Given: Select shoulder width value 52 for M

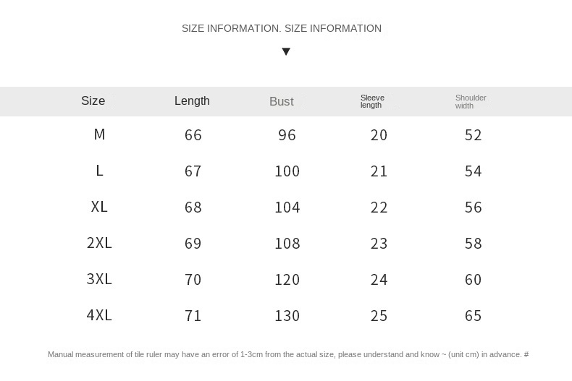Looking at the screenshot, I should (x=474, y=135).
